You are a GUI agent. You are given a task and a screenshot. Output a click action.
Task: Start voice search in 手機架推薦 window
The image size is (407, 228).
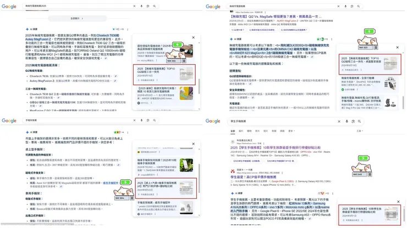[x=141, y=121]
